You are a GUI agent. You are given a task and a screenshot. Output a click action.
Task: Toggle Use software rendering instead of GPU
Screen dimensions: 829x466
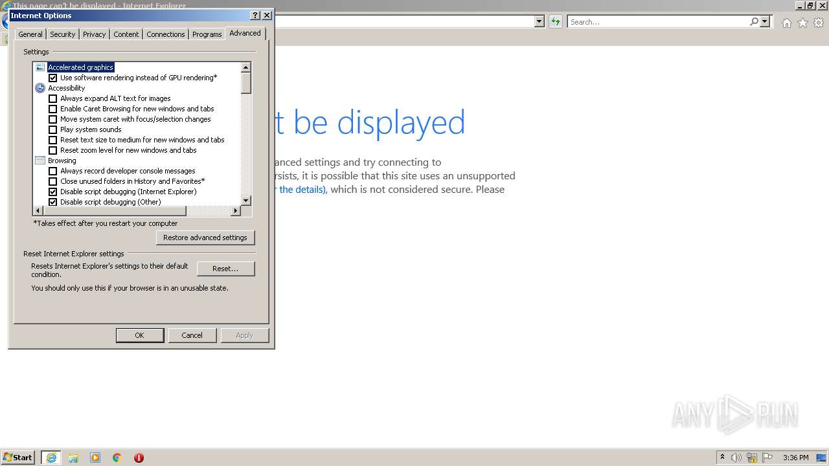point(53,78)
